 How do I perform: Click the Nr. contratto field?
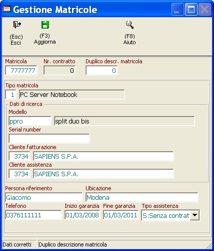click(59, 70)
